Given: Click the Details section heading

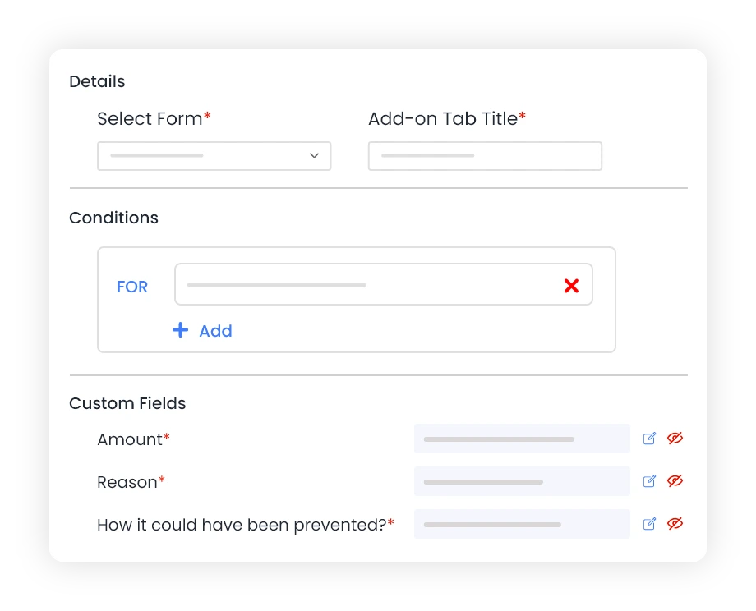Looking at the screenshot, I should [x=97, y=81].
